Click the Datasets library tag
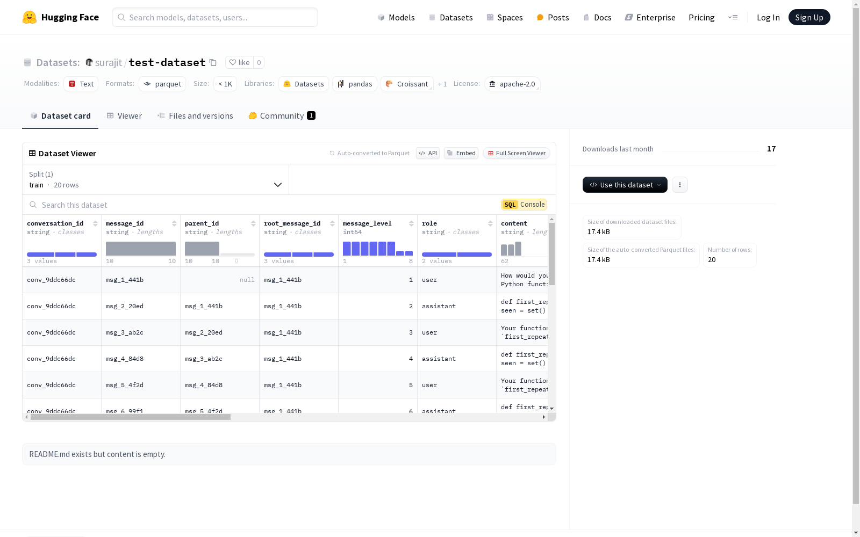 (x=304, y=84)
